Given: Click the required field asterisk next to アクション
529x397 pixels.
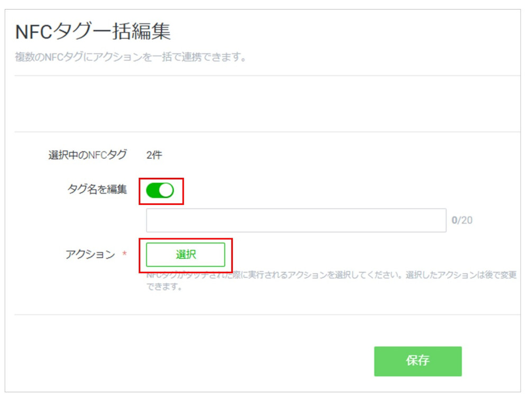Looking at the screenshot, I should (x=125, y=254).
